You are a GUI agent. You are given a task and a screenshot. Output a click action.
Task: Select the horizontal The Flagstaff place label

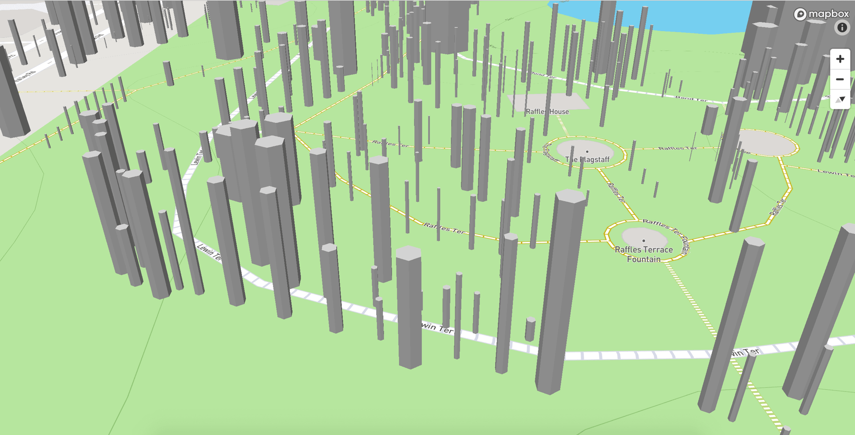(x=587, y=159)
